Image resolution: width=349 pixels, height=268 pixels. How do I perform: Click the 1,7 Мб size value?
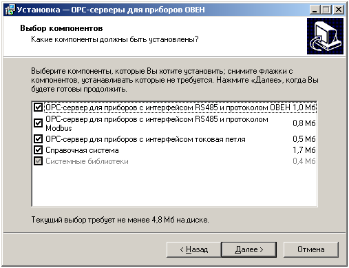[304, 150]
